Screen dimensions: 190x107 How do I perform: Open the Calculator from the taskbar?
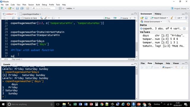point(96,104)
